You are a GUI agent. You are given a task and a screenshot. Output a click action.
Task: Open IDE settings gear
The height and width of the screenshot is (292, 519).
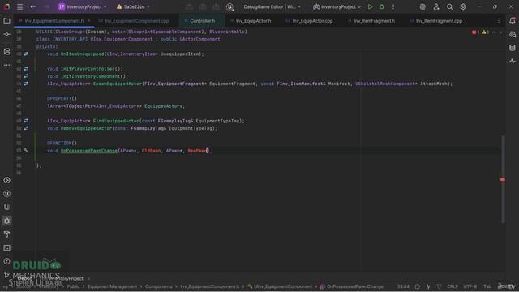pyautogui.click(x=463, y=6)
